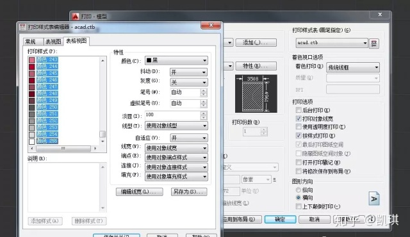Switch to the 常规 tab
Image resolution: width=410 pixels, height=237 pixels.
33,42
